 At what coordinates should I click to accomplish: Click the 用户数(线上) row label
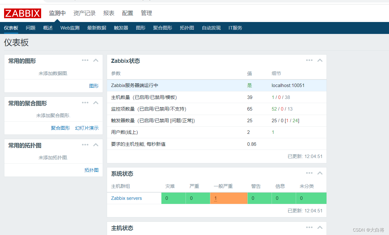coord(124,132)
